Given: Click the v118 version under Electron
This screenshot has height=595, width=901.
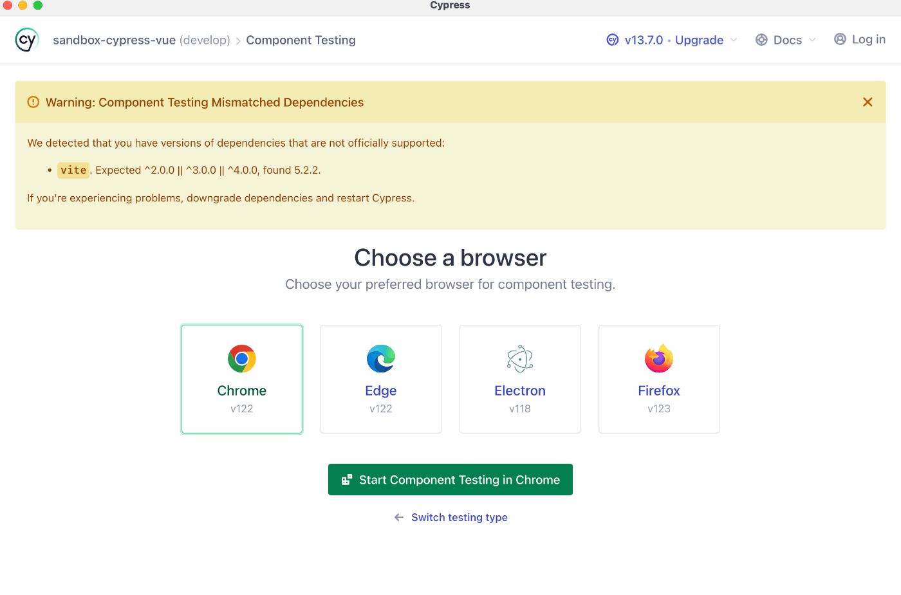Looking at the screenshot, I should 520,408.
